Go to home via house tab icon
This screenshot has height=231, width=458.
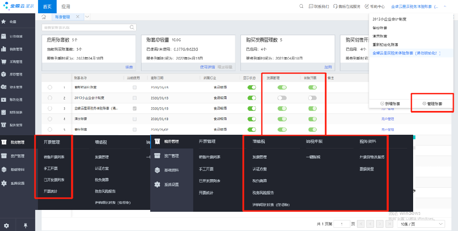(44, 17)
